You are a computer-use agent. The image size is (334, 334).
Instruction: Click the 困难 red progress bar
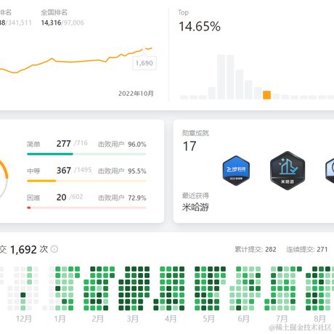(x=86, y=208)
